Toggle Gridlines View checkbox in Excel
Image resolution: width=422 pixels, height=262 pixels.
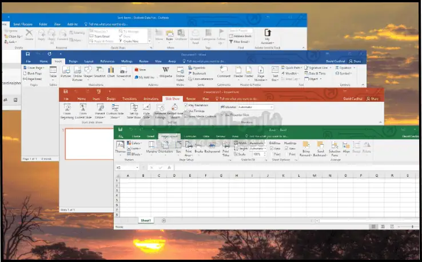coord(271,147)
